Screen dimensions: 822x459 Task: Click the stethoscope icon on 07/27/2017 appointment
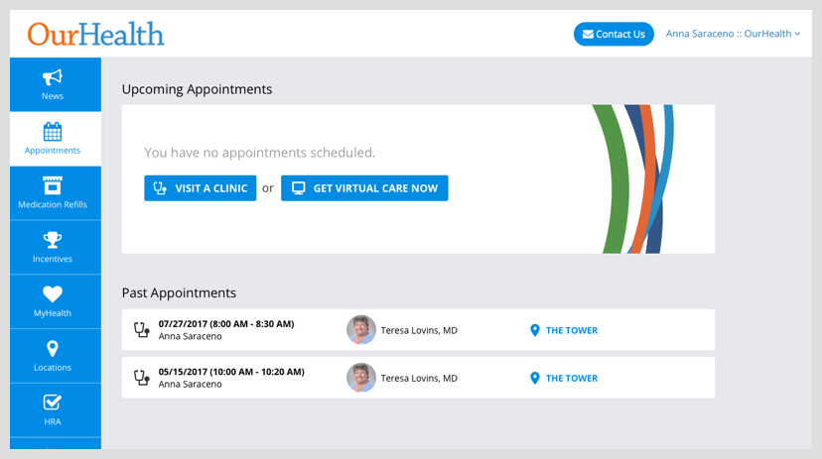[x=142, y=330]
